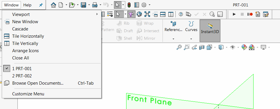Image resolution: width=280 pixels, height=109 pixels.
Task: Select Tile Horizontally from the Window menu
Action: pyautogui.click(x=28, y=36)
